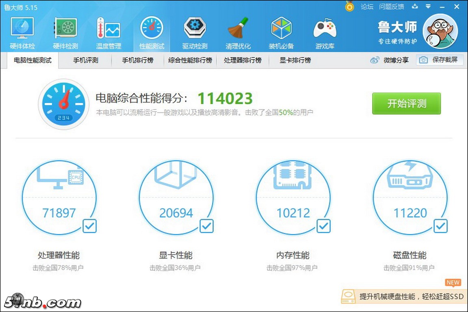Image resolution: width=468 pixels, height=312 pixels.
Task: Click the SSD promotion banner at bottom
Action: (404, 297)
